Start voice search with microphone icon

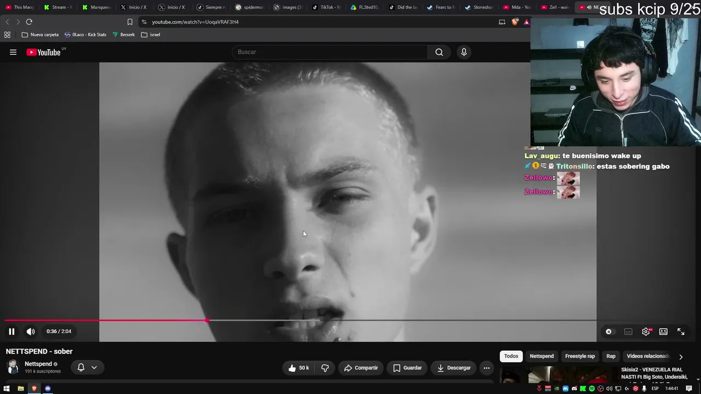(x=464, y=52)
